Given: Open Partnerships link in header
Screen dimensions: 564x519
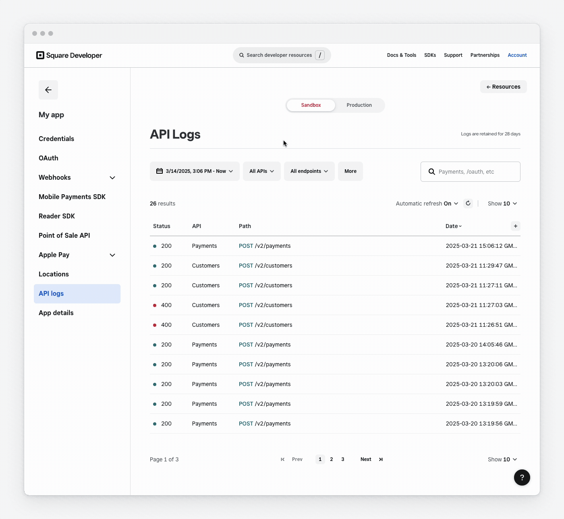Looking at the screenshot, I should tap(485, 55).
